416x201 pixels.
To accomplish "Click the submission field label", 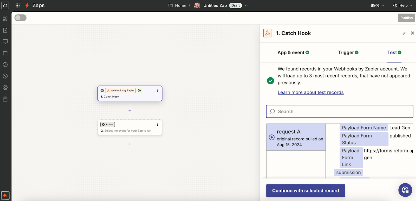I will [x=348, y=173].
